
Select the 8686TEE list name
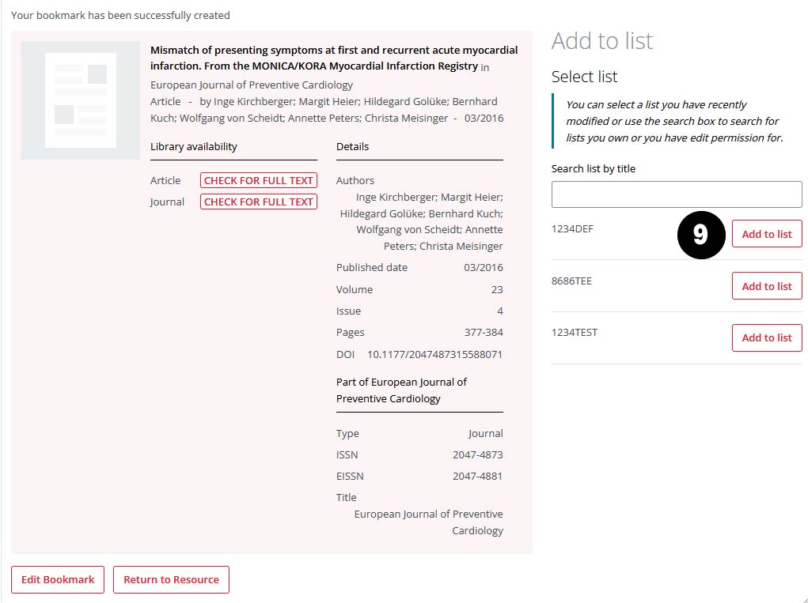pyautogui.click(x=571, y=281)
